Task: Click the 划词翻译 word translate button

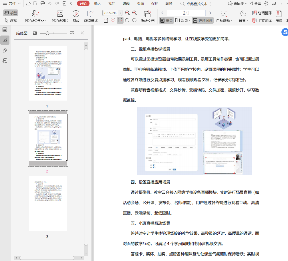Action: (x=262, y=13)
